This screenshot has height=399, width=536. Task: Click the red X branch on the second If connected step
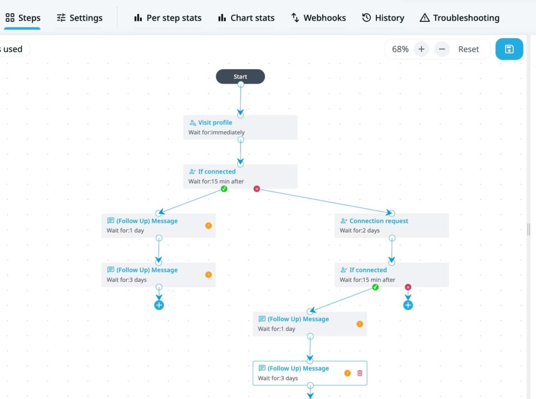click(408, 287)
